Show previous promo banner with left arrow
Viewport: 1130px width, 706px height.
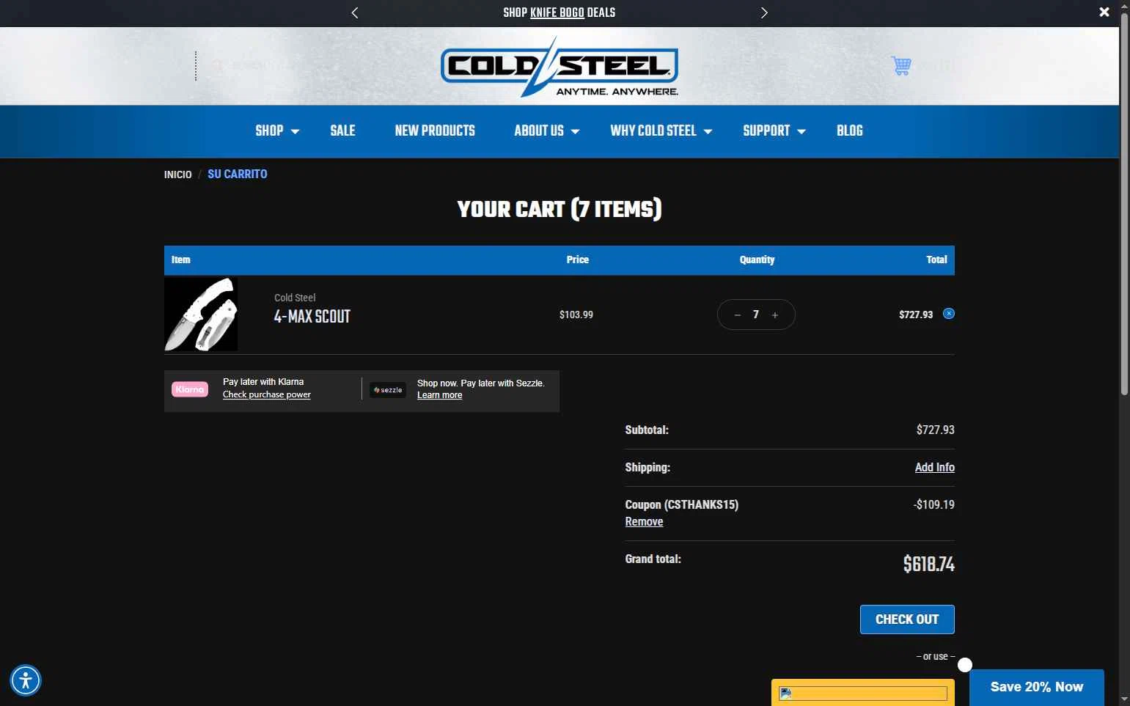pos(355,12)
